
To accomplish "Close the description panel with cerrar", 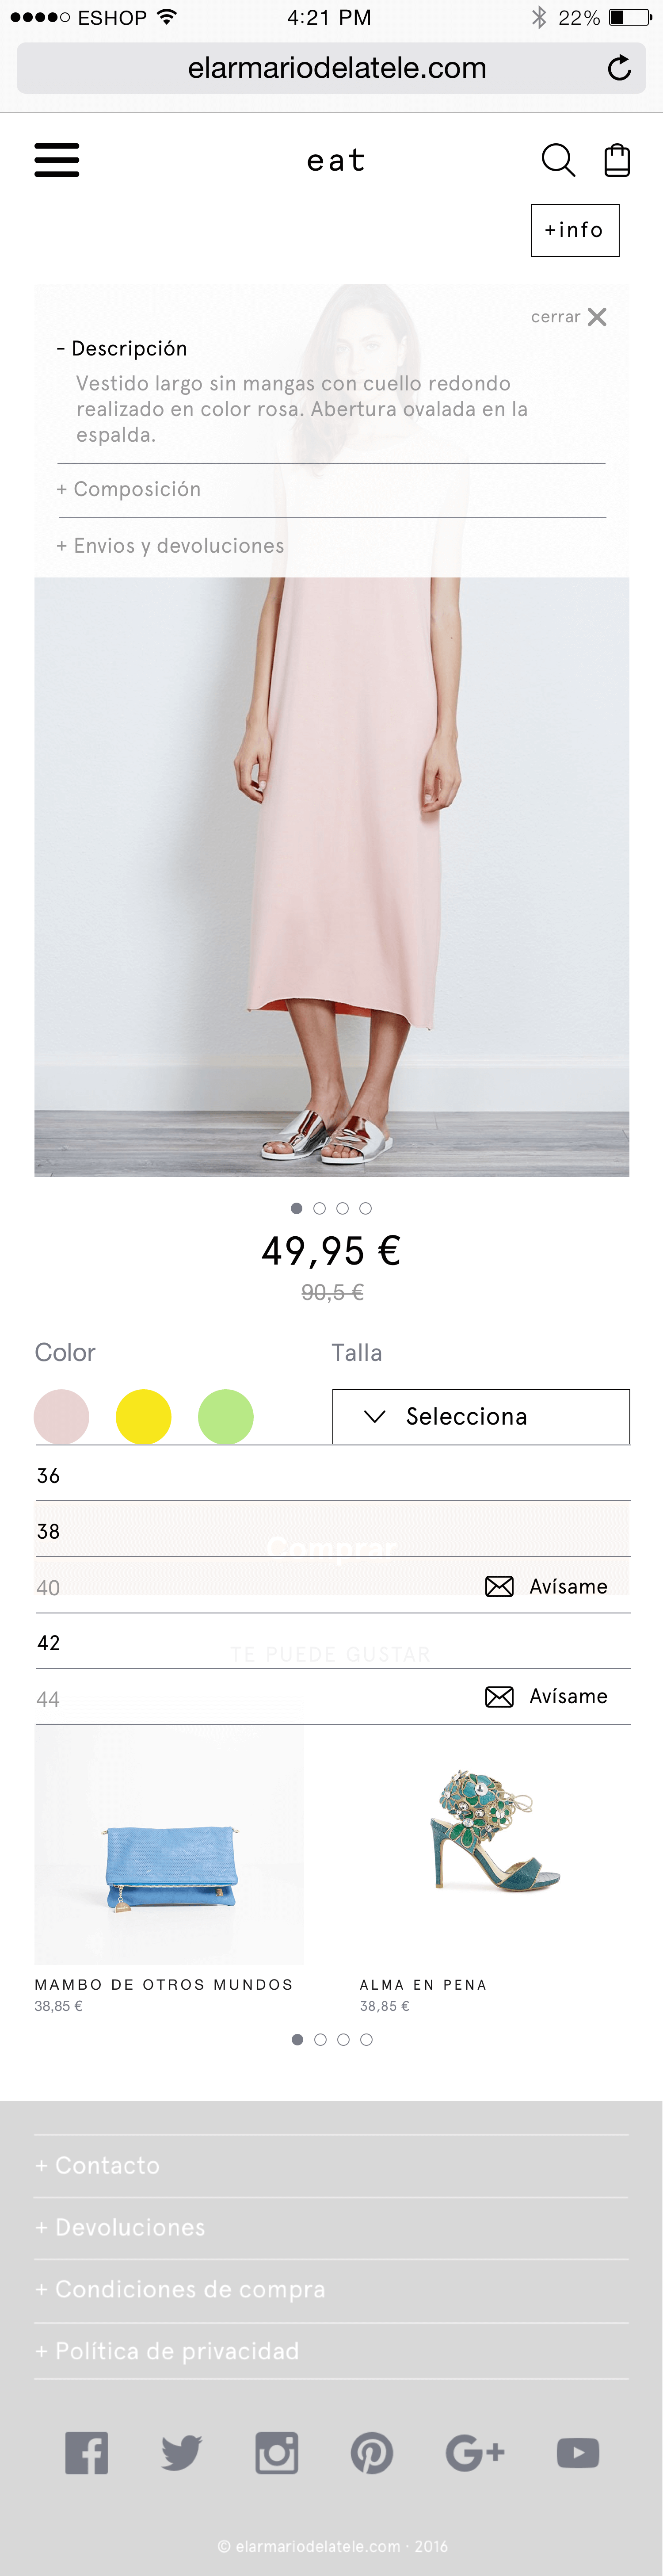I will pyautogui.click(x=568, y=317).
